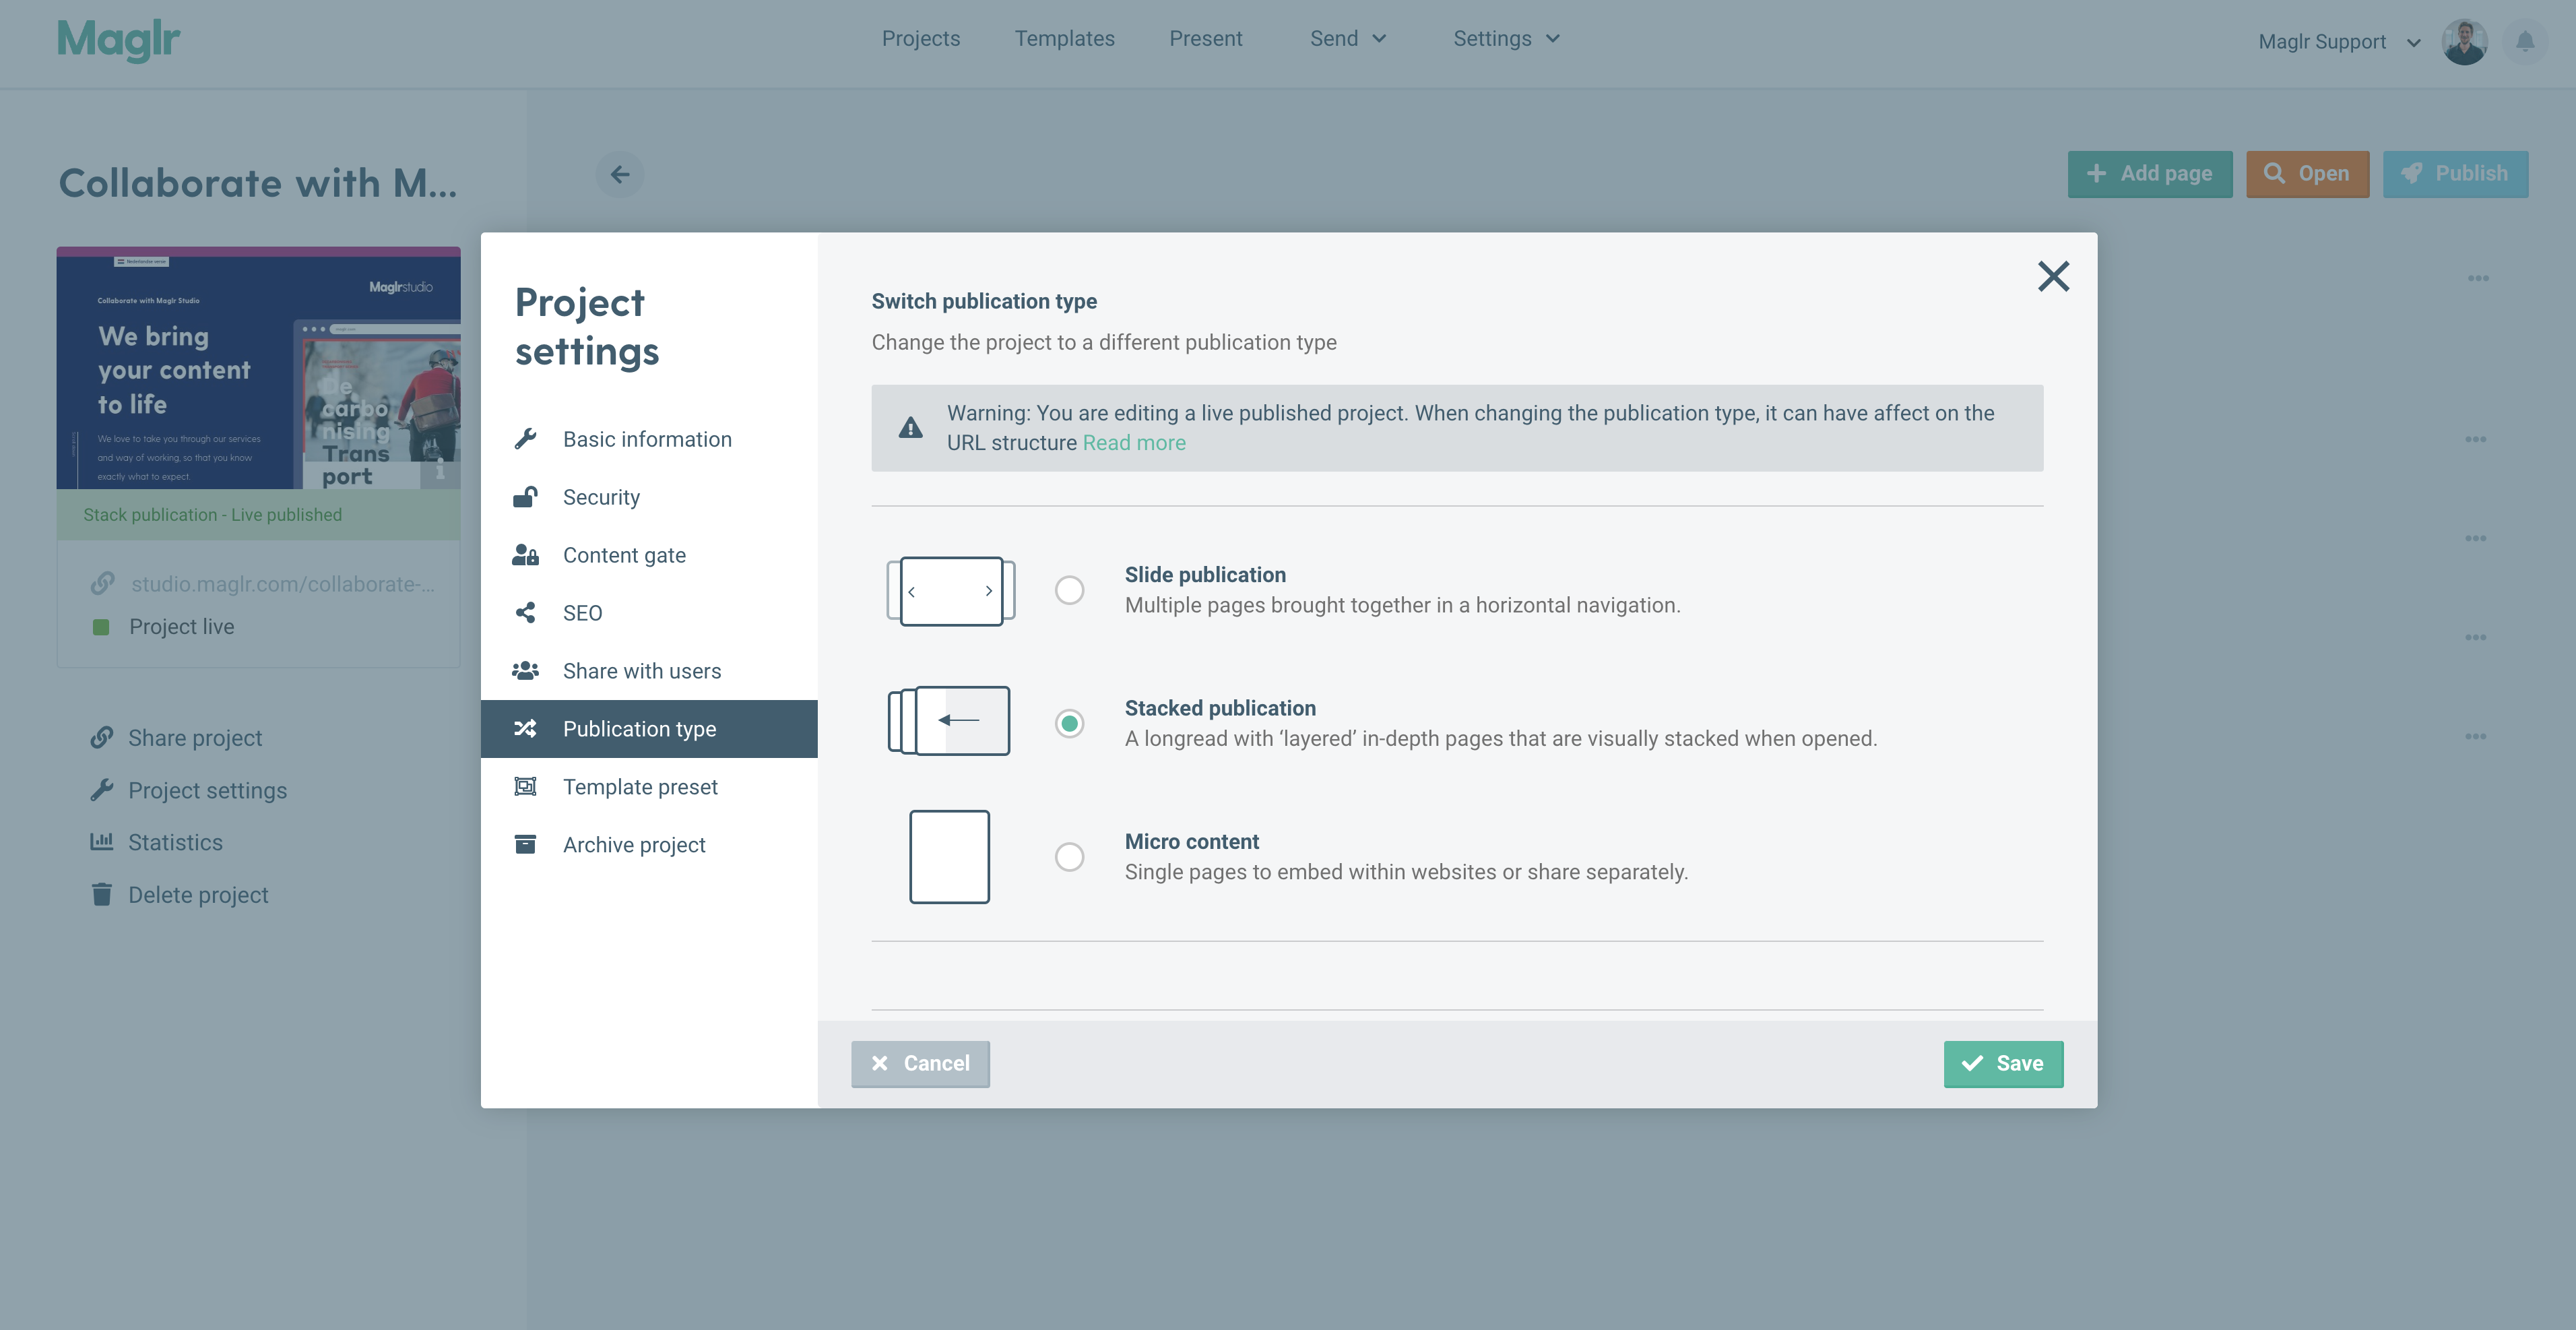Choose the Micro content option
The height and width of the screenshot is (1330, 2576).
1070,856
